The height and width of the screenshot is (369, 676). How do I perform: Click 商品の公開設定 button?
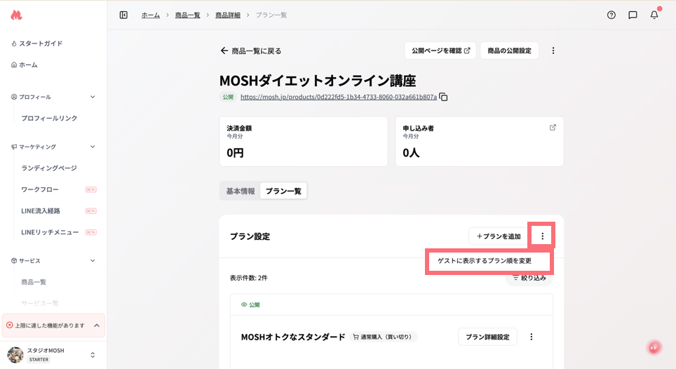(x=509, y=51)
